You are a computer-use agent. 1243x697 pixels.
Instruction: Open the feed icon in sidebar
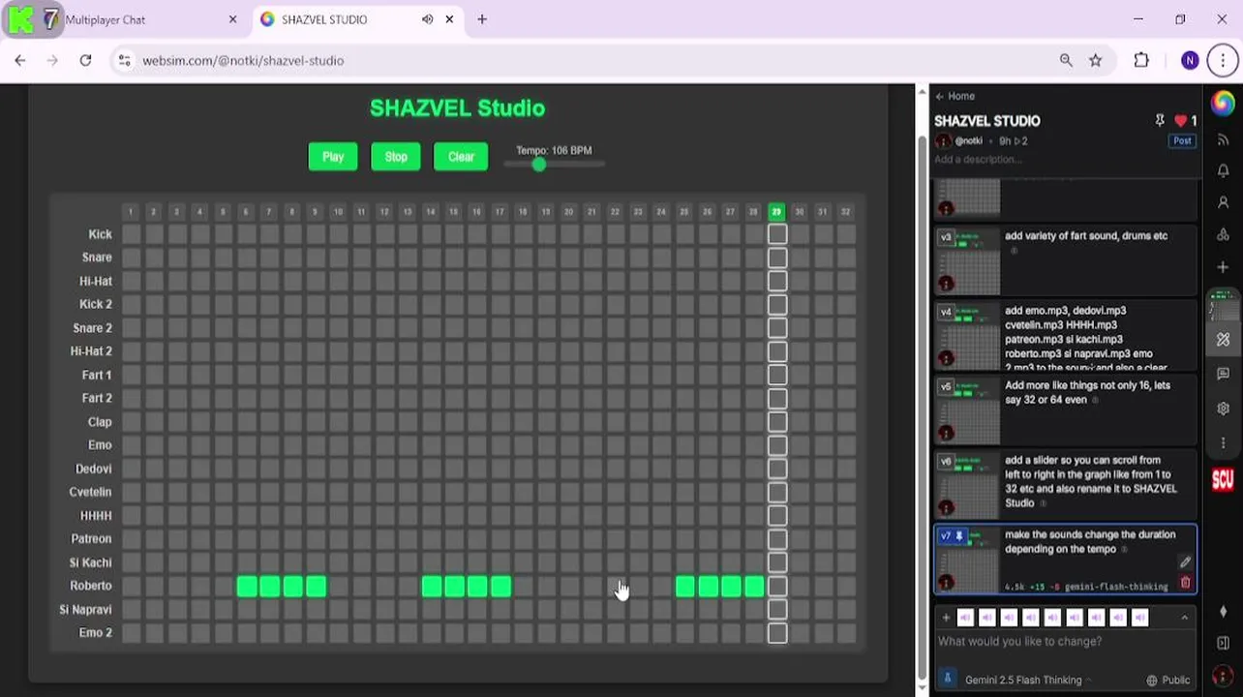(1223, 139)
